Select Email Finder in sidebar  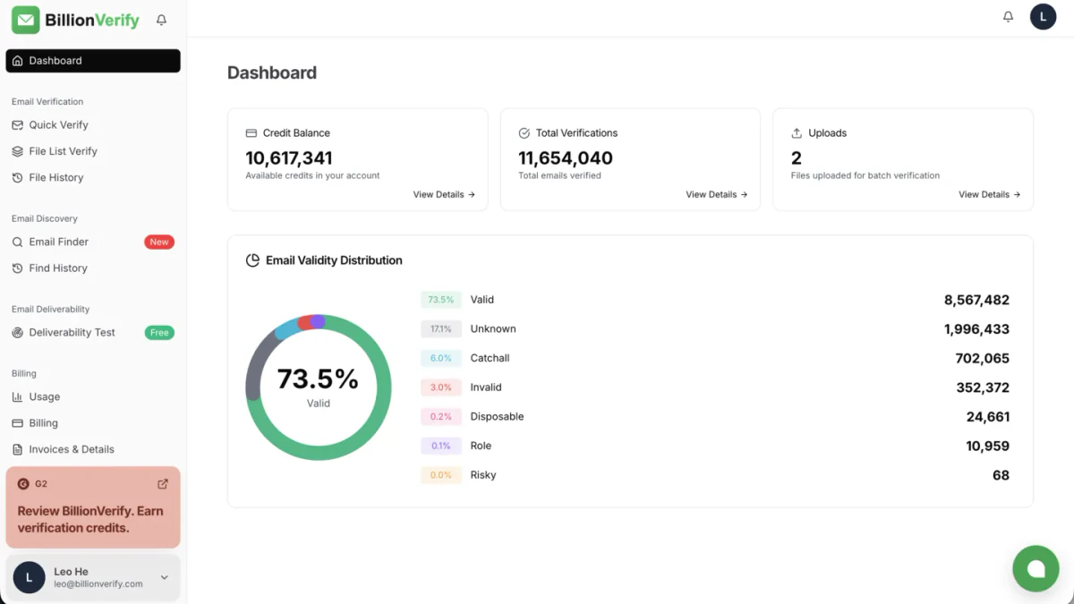[93, 242]
